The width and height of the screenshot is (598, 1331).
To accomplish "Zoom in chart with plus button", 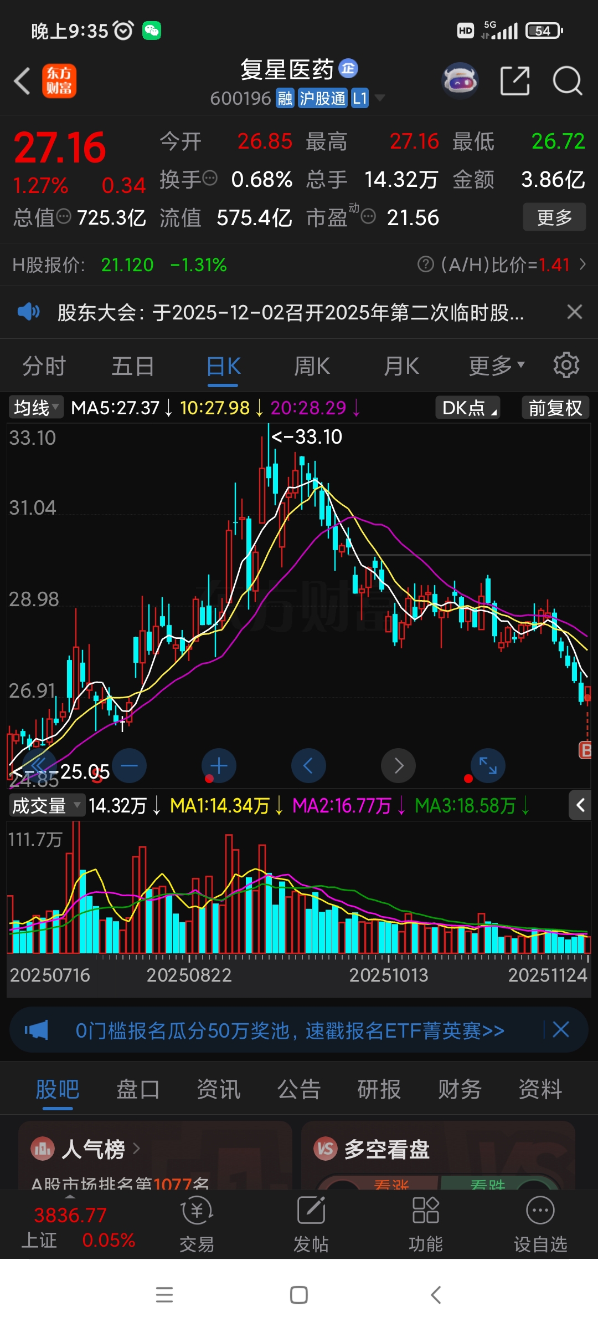I will (219, 766).
